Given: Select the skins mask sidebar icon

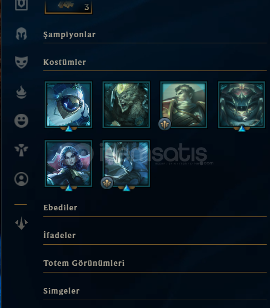Looking at the screenshot, I should click(x=21, y=62).
